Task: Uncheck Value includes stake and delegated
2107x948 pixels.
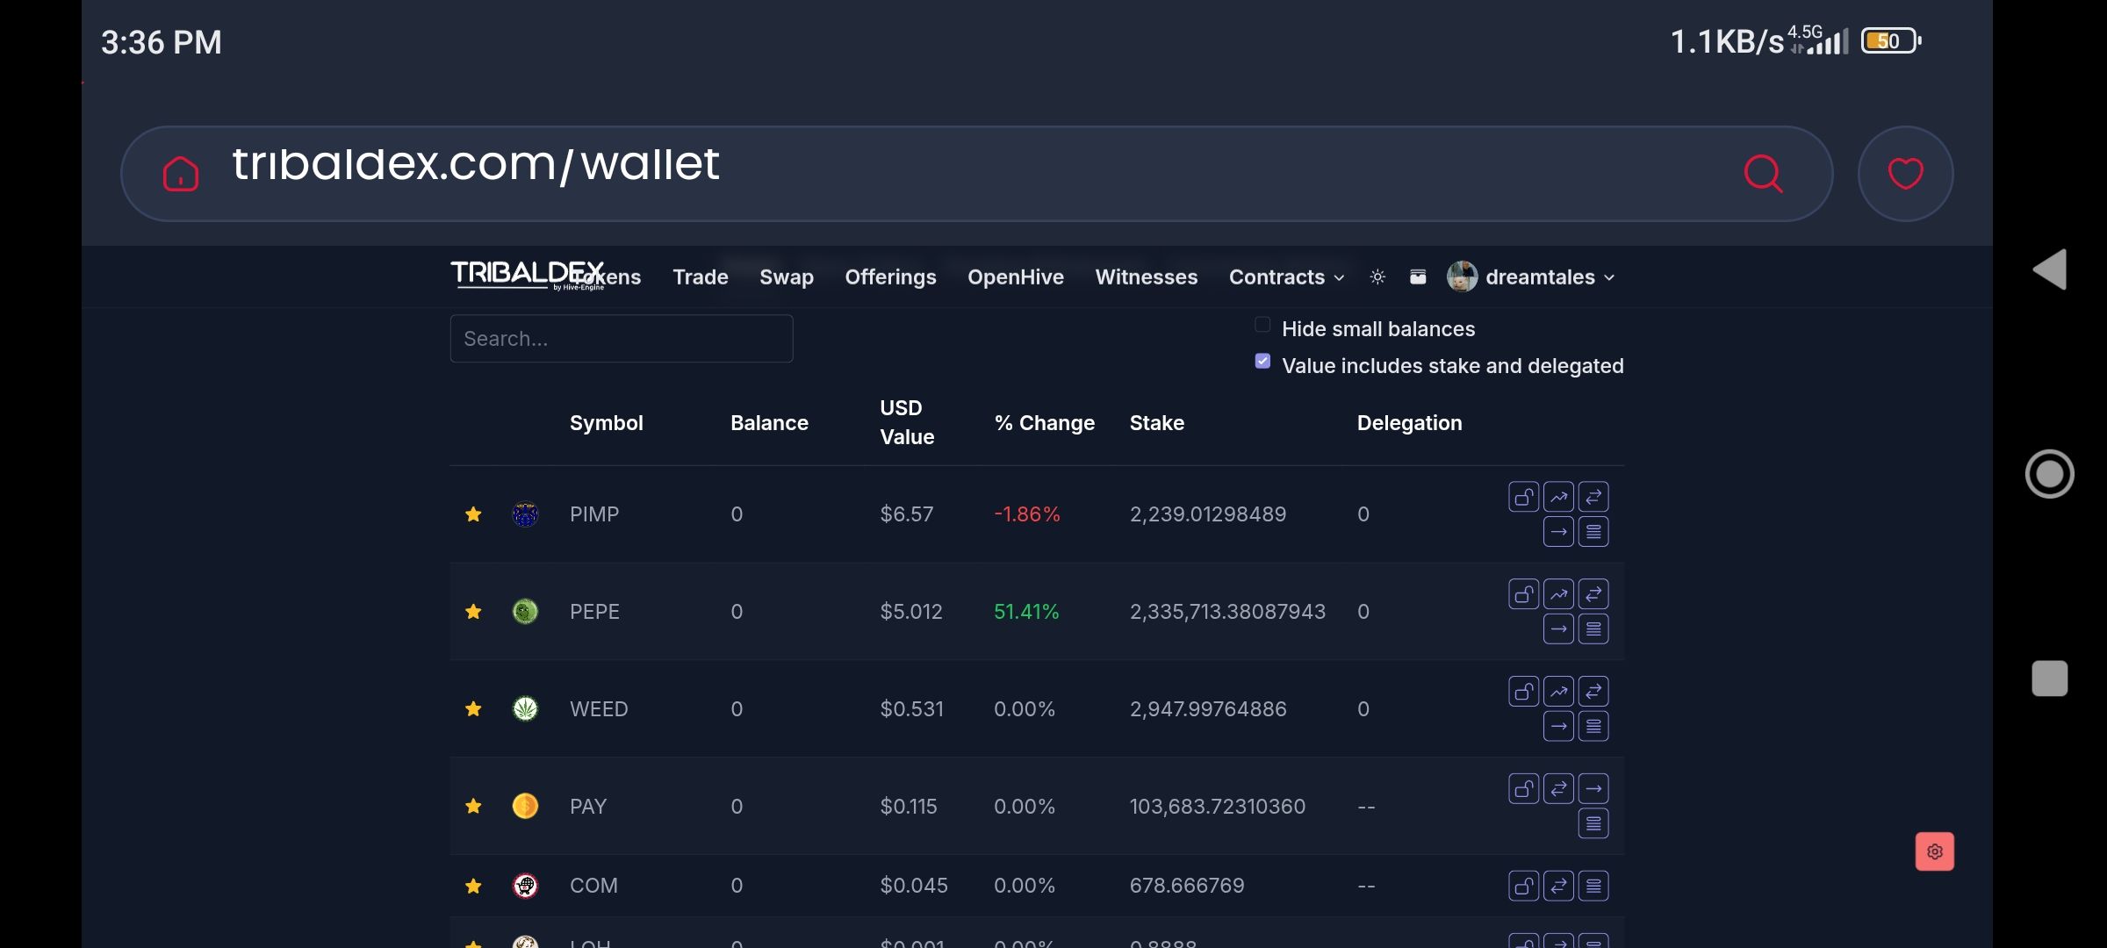Action: click(x=1262, y=361)
